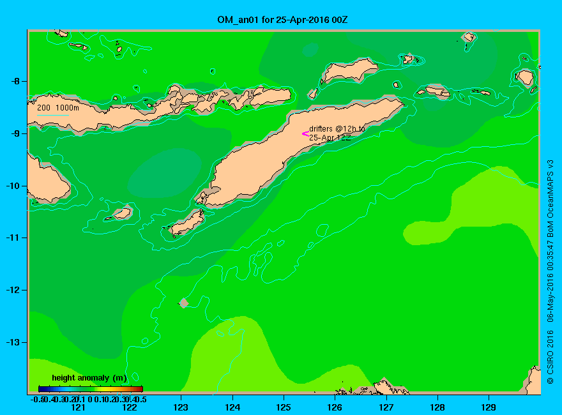Click latitude tick label "-13"
562x415 pixels.
point(13,342)
